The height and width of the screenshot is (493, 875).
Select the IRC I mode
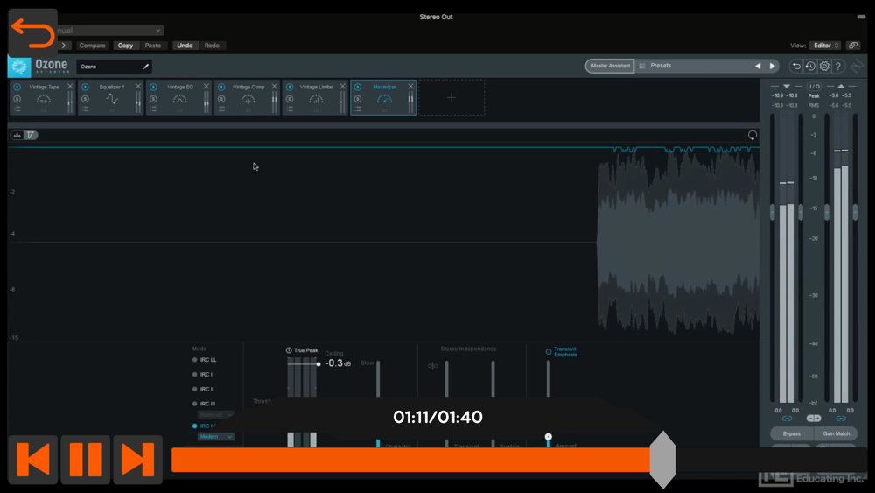pos(202,375)
